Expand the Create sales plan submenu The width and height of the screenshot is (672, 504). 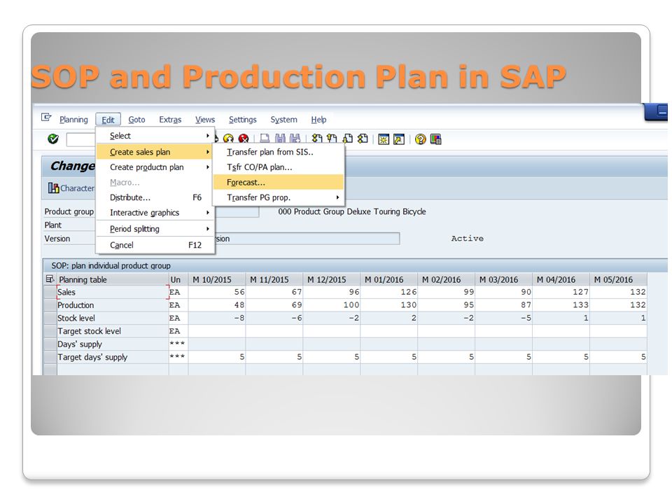[155, 152]
